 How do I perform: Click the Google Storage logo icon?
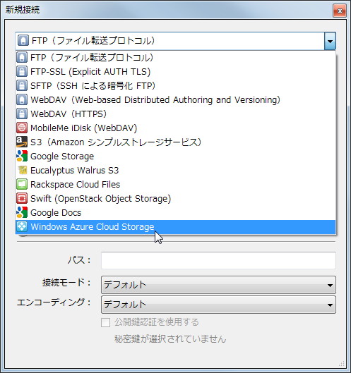coord(22,156)
